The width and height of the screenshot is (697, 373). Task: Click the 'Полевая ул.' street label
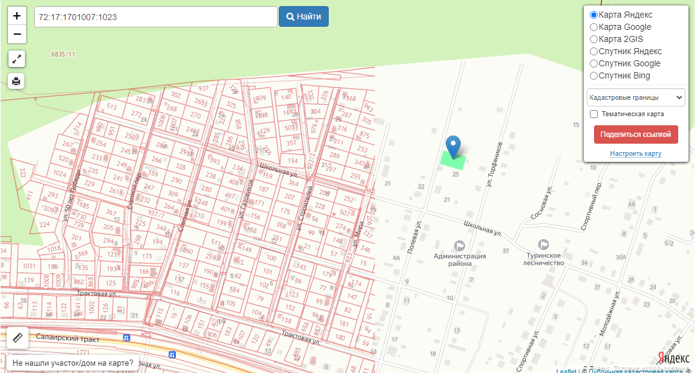point(414,237)
